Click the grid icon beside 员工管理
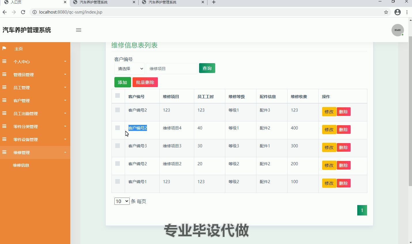The height and width of the screenshot is (244, 412). coord(4,87)
